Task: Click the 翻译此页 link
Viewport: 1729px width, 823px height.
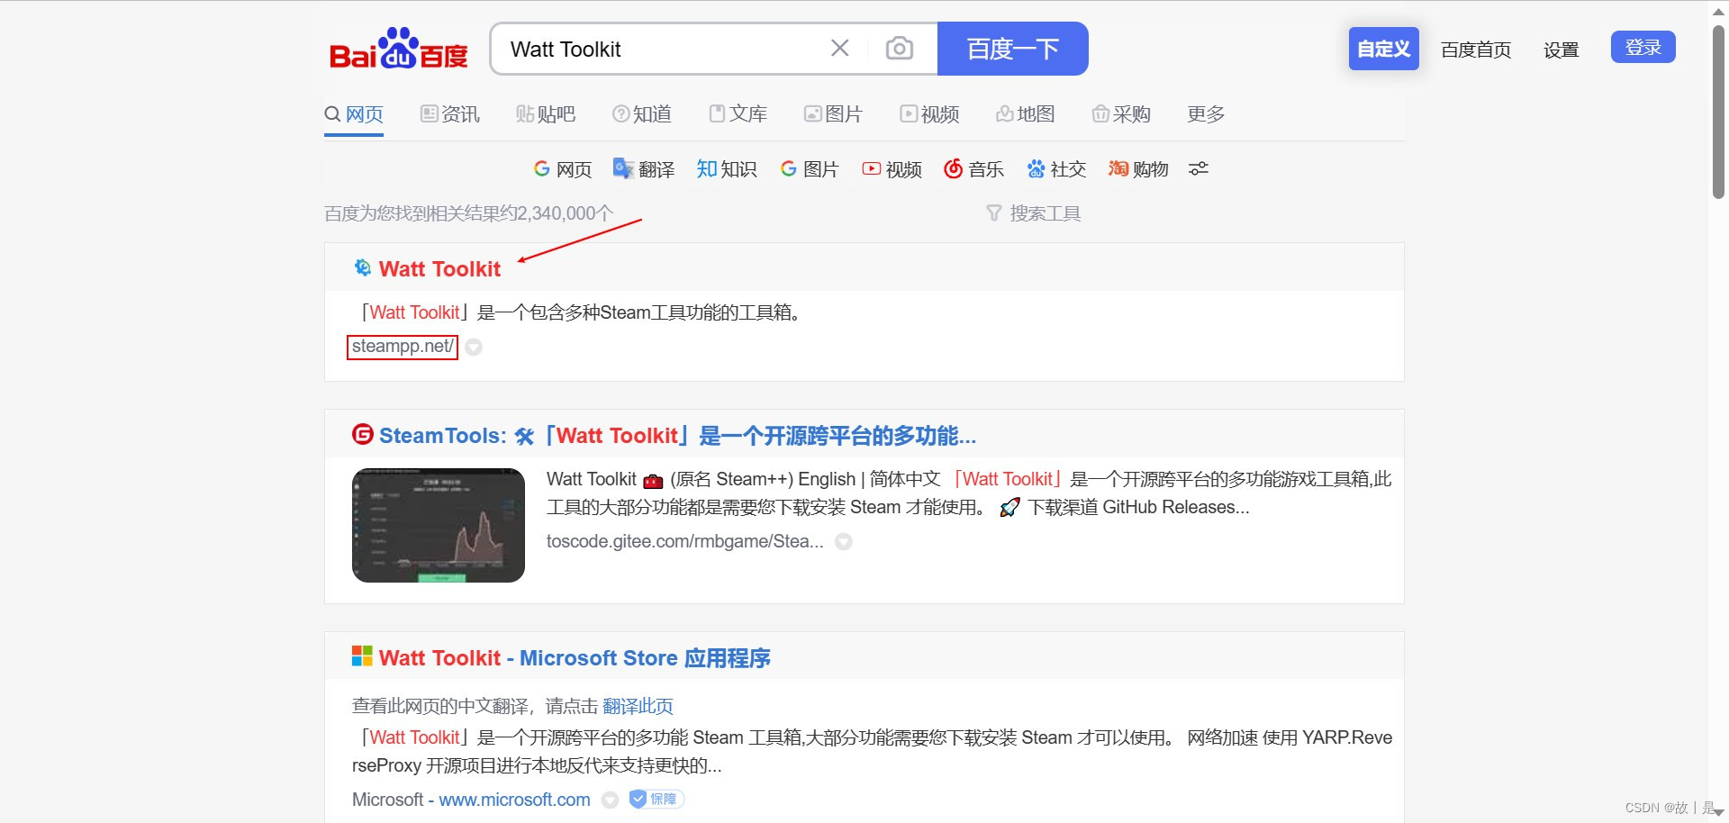Action: pos(638,706)
